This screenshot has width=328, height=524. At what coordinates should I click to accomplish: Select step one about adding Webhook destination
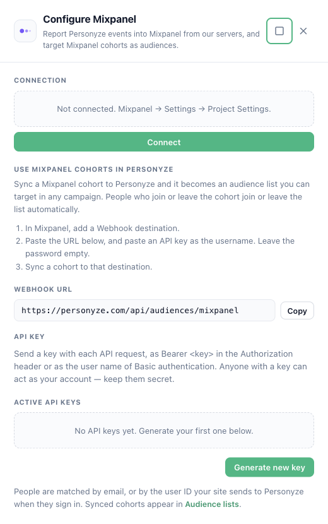98,229
